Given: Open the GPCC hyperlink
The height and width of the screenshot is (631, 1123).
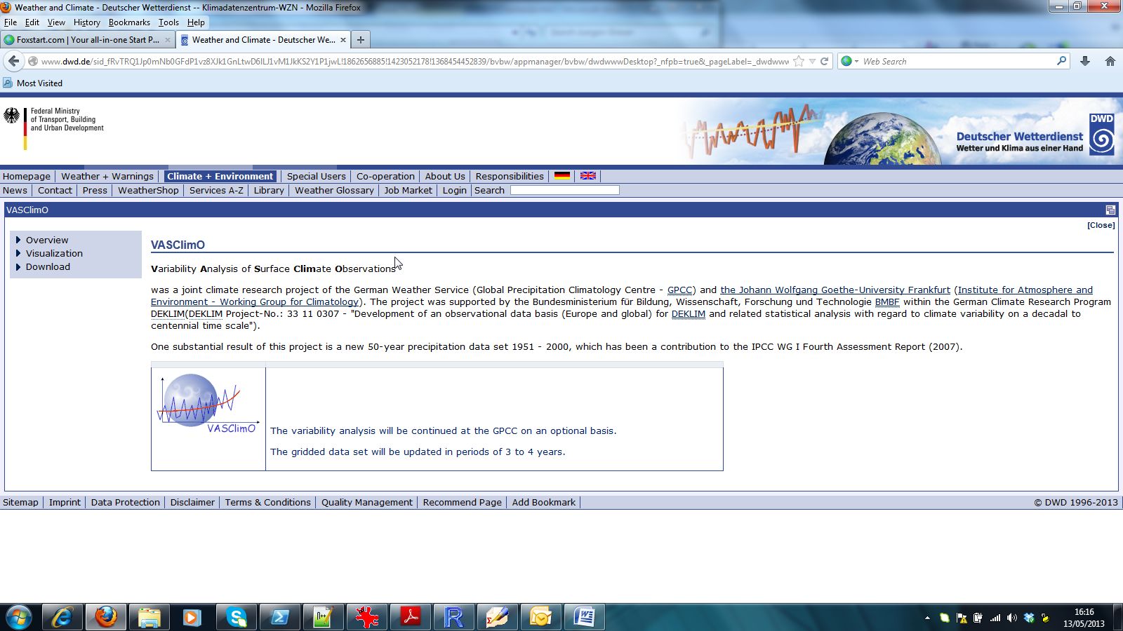Looking at the screenshot, I should pos(679,290).
